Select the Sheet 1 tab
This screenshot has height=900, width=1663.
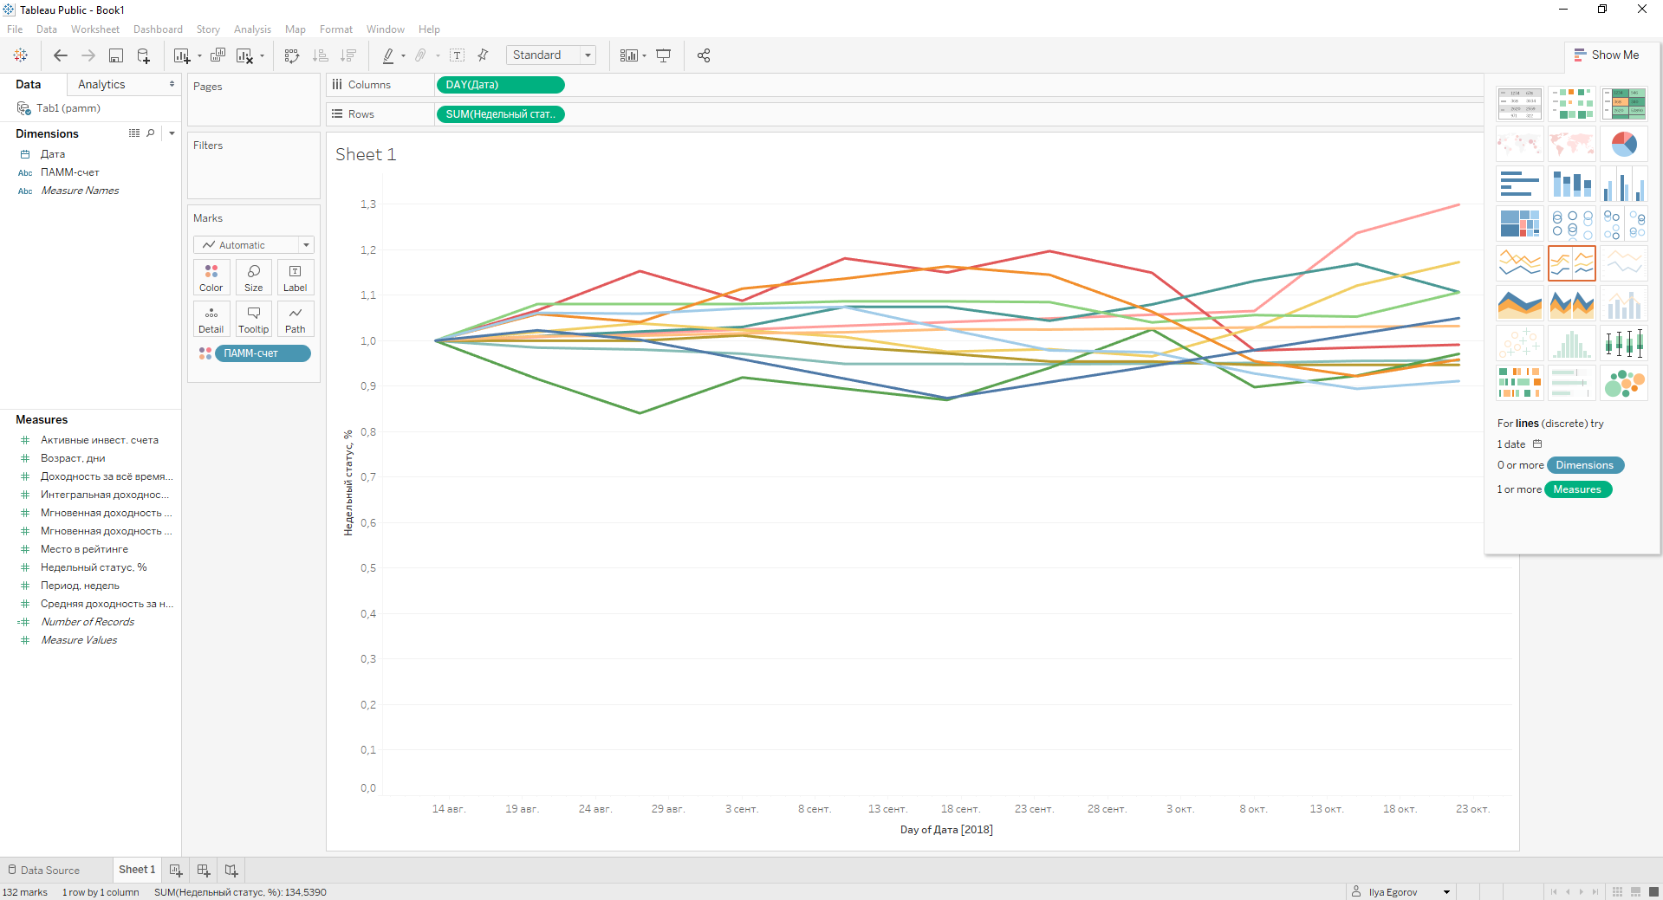pos(137,870)
